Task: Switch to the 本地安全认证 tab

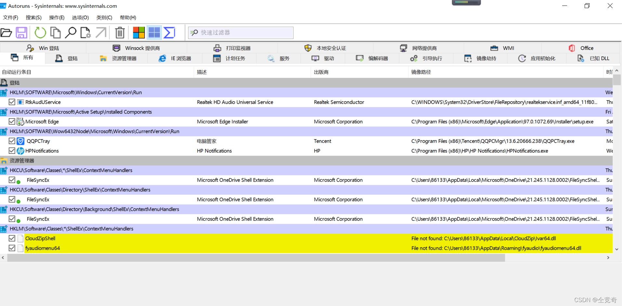Action: coord(325,48)
